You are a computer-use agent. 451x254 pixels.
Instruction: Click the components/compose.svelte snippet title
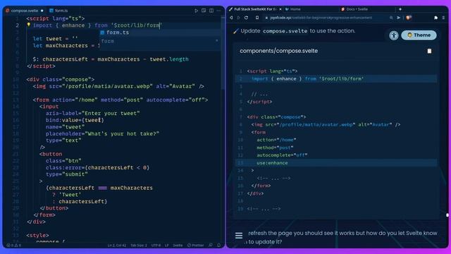279,51
